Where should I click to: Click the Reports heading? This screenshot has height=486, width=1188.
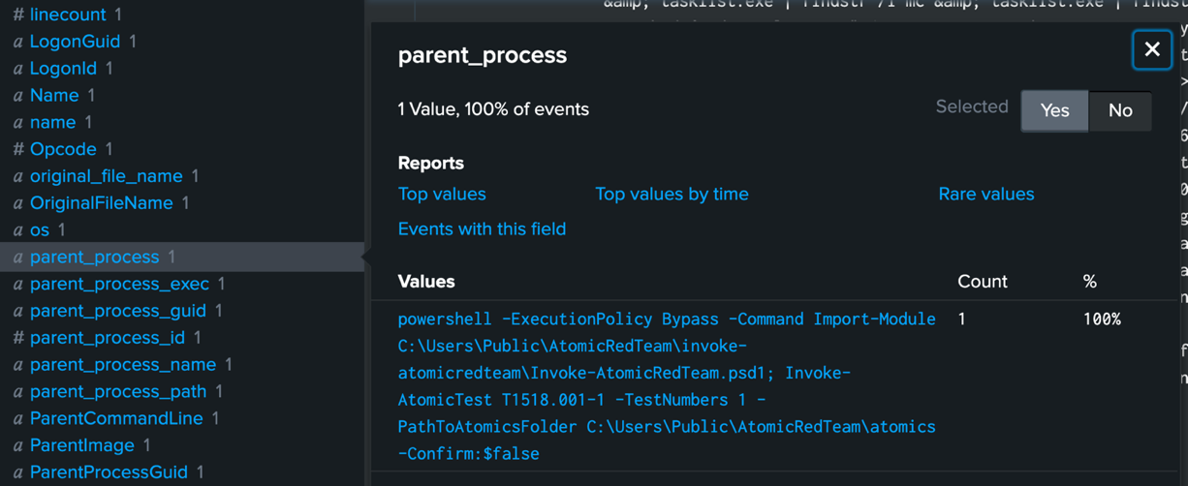[431, 163]
